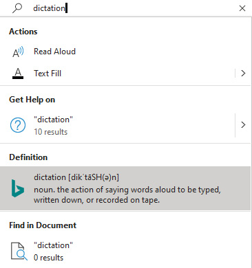Click the Find in Document heading

(x=43, y=225)
